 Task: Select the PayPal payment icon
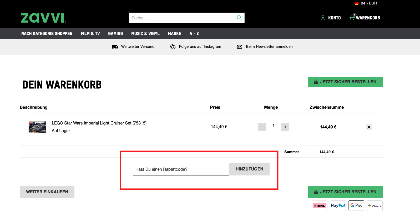click(x=338, y=206)
